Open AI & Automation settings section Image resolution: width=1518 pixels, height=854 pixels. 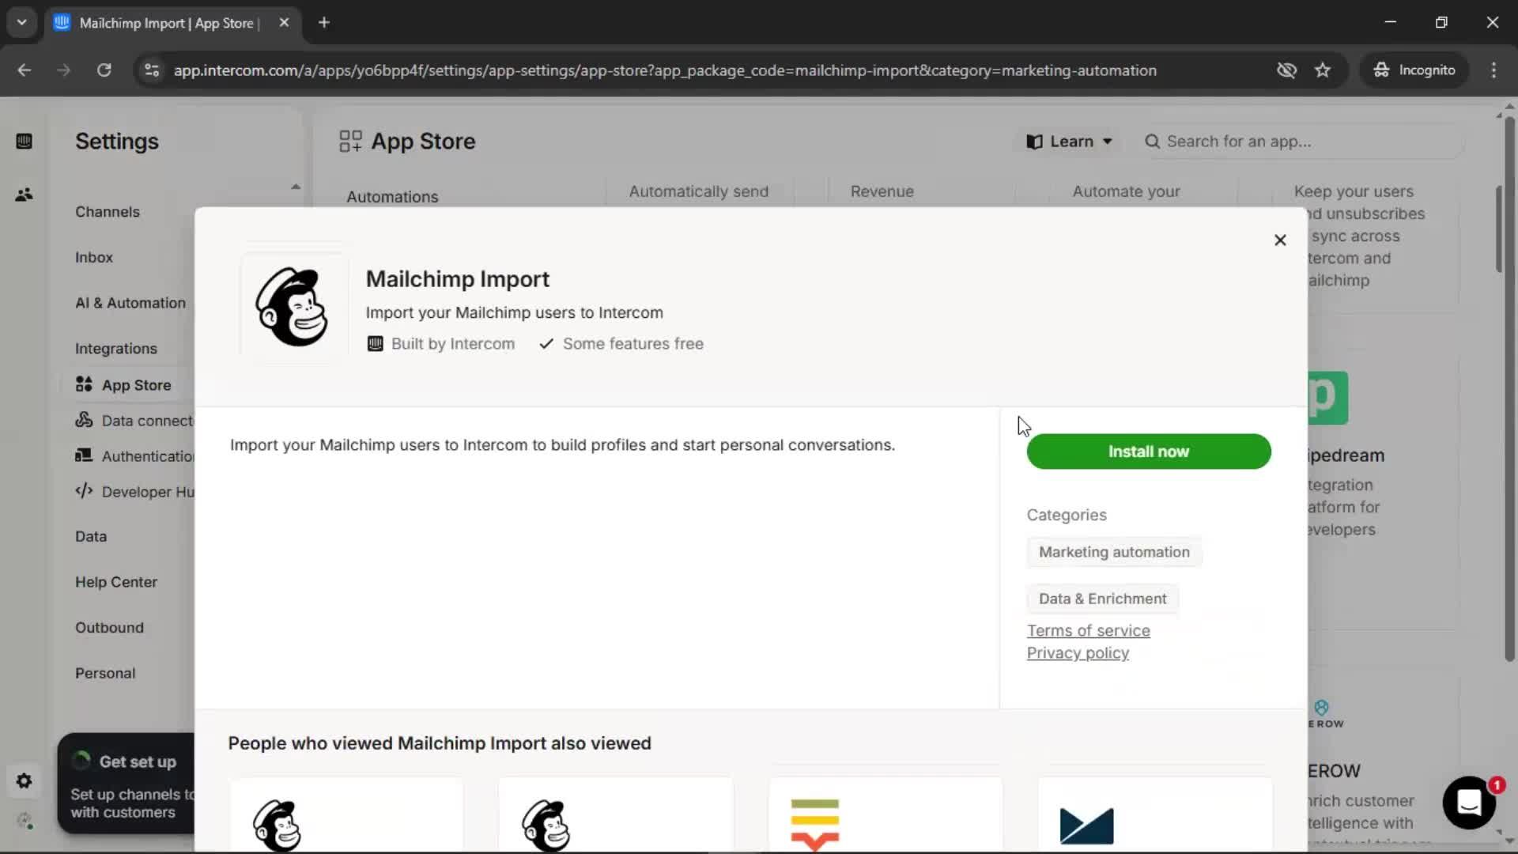(x=130, y=303)
